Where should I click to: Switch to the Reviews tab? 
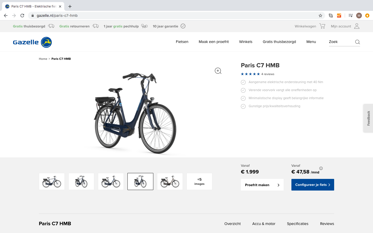click(327, 224)
